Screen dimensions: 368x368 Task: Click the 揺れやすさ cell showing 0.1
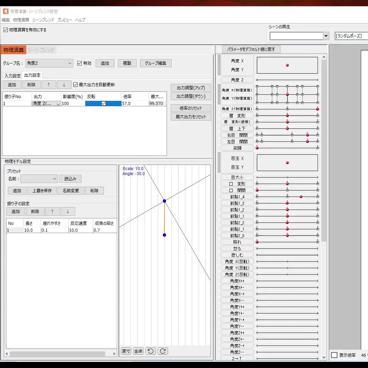[x=55, y=230]
